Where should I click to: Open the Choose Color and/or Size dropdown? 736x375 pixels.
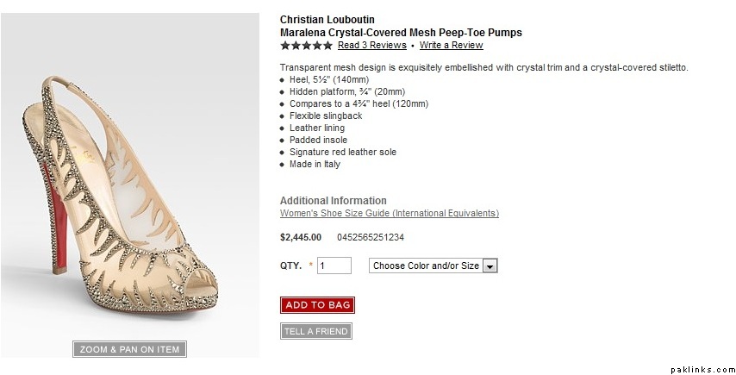[433, 266]
